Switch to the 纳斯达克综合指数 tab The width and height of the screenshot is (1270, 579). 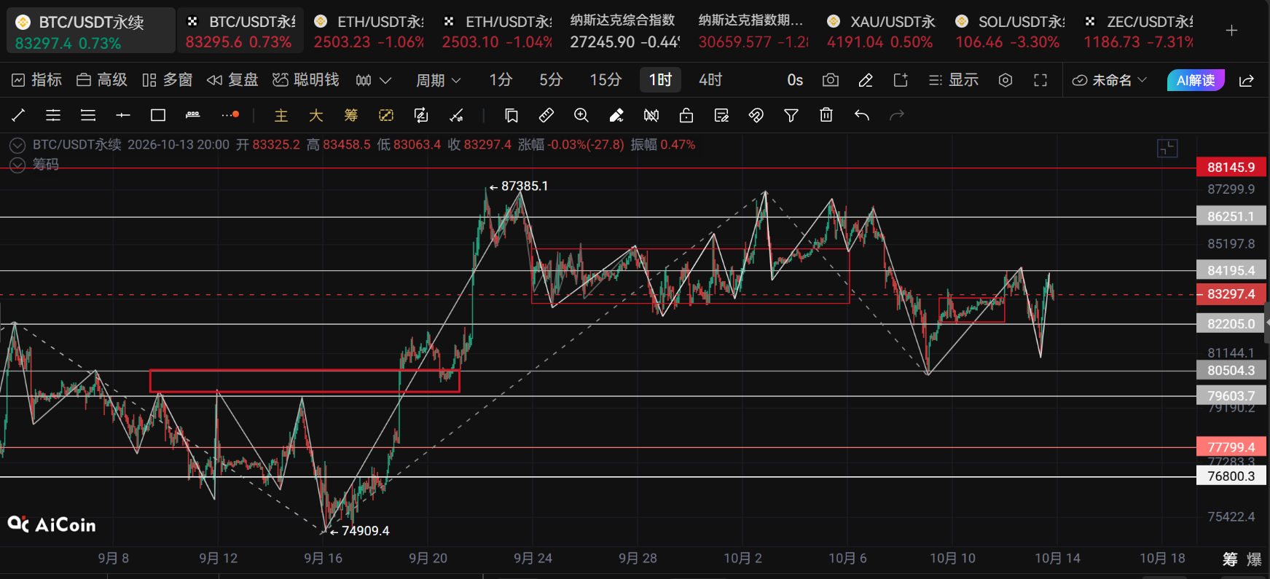(624, 31)
